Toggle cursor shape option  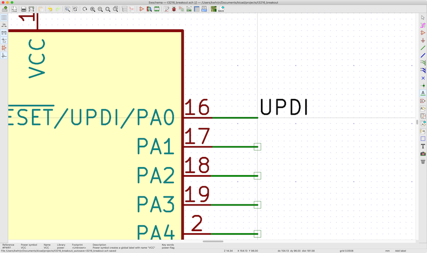[4, 41]
